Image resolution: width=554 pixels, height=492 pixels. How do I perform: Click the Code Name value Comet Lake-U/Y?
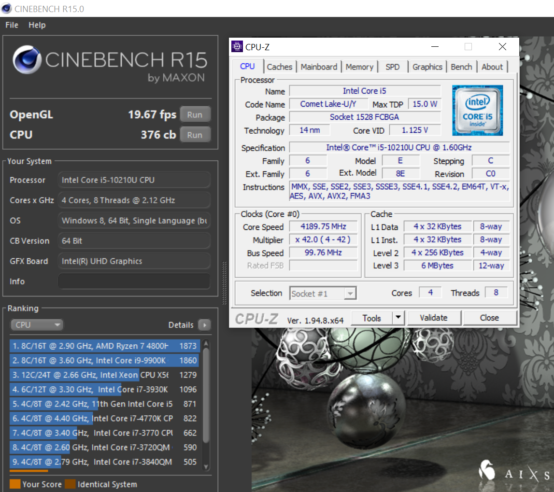tap(328, 104)
